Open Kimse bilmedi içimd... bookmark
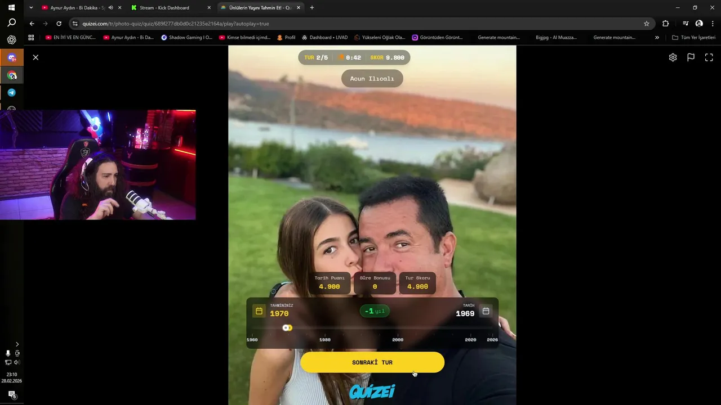Viewport: 721px width, 405px height. pyautogui.click(x=244, y=38)
